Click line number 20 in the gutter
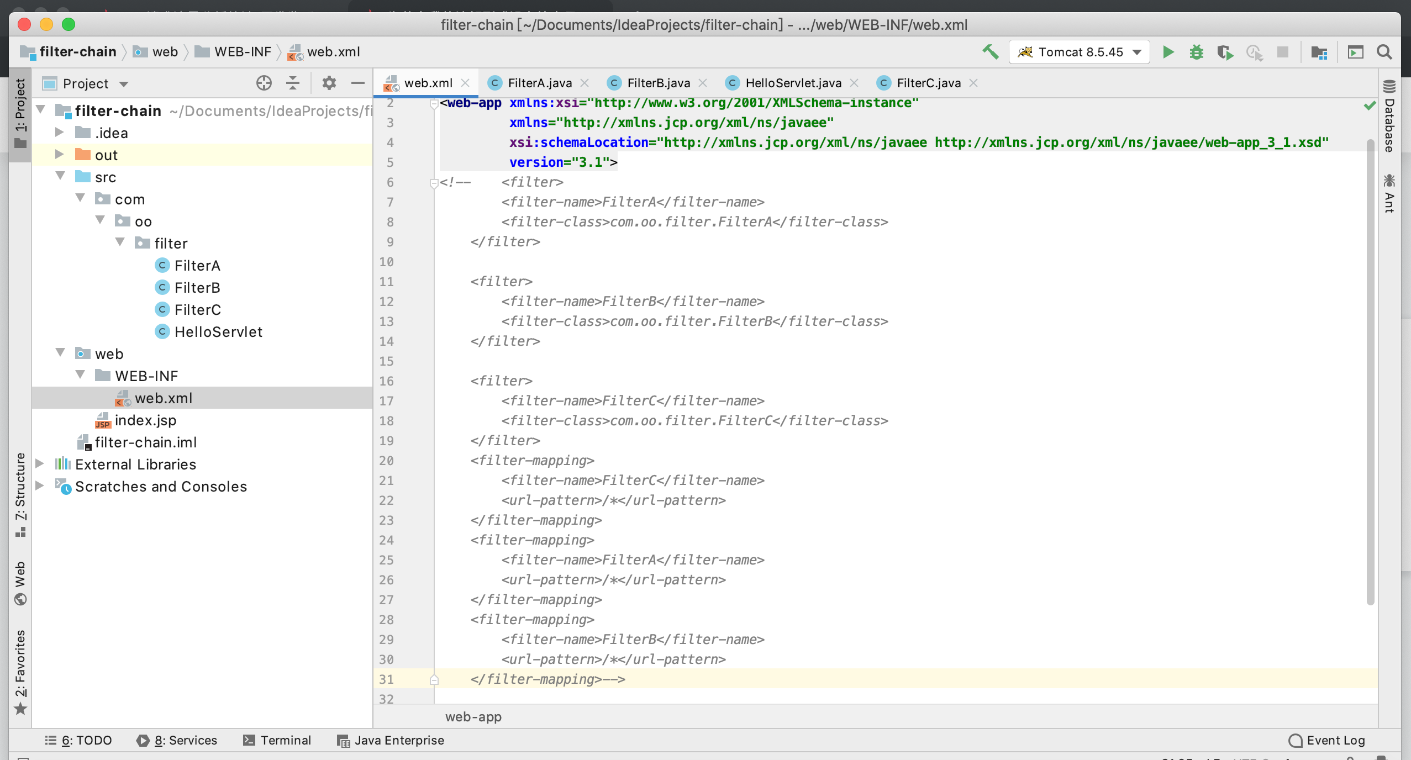Viewport: 1411px width, 760px height. [x=387, y=461]
